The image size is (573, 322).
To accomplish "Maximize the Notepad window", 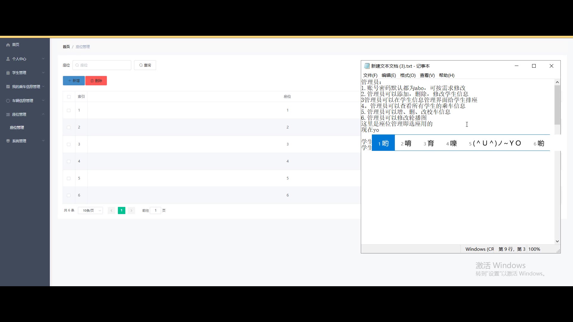I will [x=534, y=66].
